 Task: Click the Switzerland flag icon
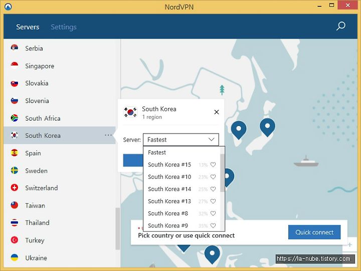(x=15, y=188)
